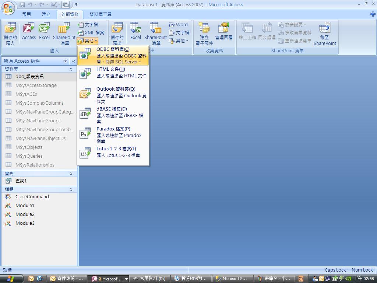Viewport: 377px width, 283px height.
Task: Switch to 寄件備份 taskbar window
Action: pyautogui.click(x=67, y=279)
